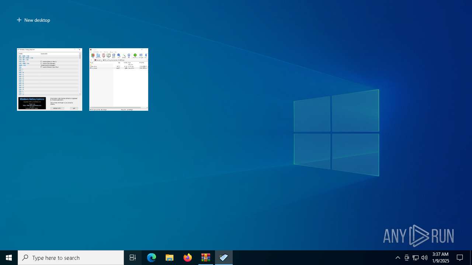Focus the taskbar search box
Screen dimensions: 472x265
[x=71, y=258]
